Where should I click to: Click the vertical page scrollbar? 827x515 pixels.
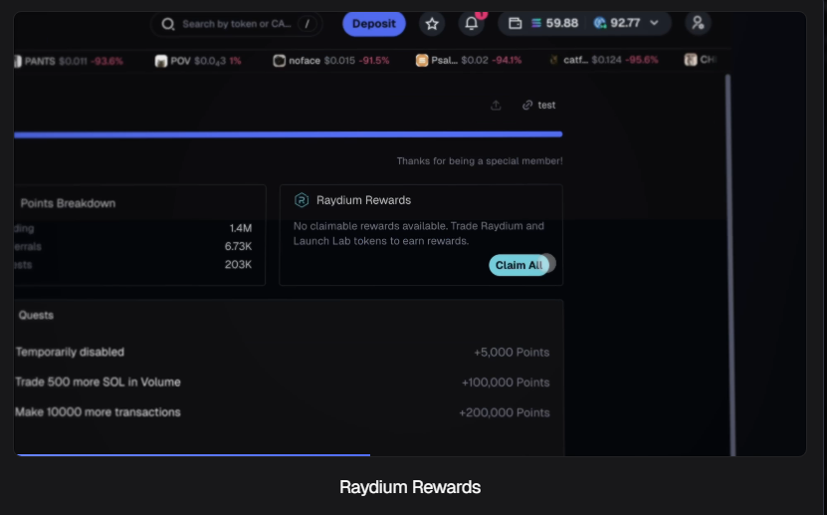point(728,264)
